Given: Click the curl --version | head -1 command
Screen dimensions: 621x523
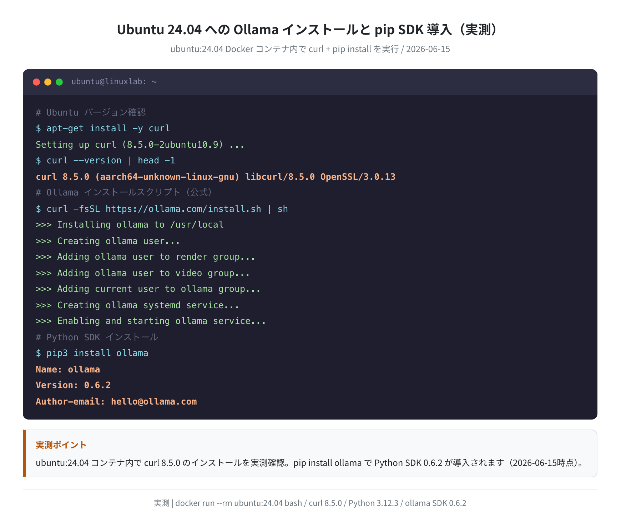Looking at the screenshot, I should coord(106,161).
